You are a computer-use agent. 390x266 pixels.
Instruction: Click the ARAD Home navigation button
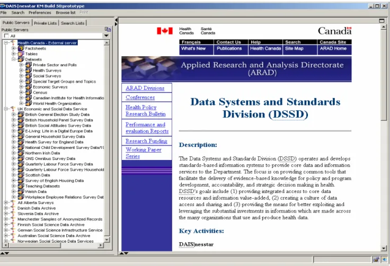coord(334,49)
